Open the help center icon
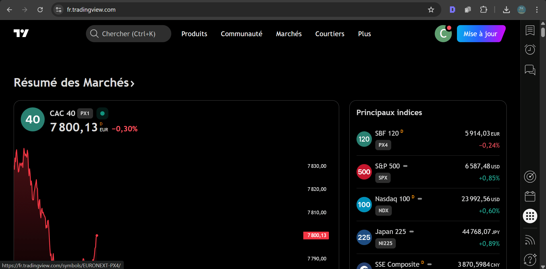 (x=530, y=259)
